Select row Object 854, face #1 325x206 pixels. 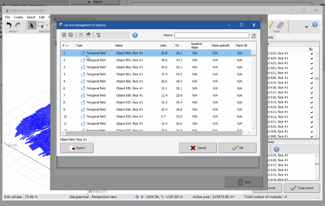coord(156,124)
